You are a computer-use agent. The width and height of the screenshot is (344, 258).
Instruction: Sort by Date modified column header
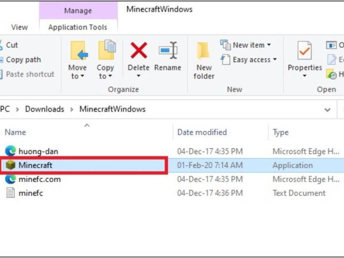click(x=202, y=132)
